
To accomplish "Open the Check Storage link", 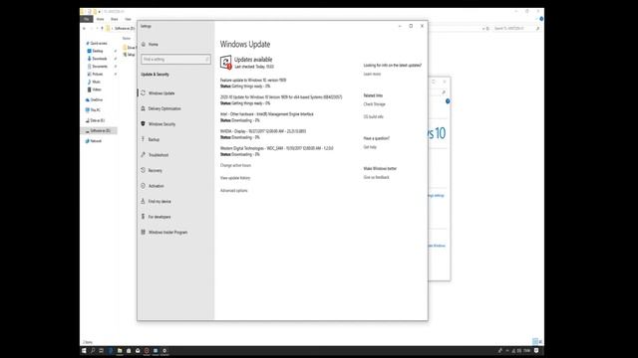I will click(x=375, y=104).
